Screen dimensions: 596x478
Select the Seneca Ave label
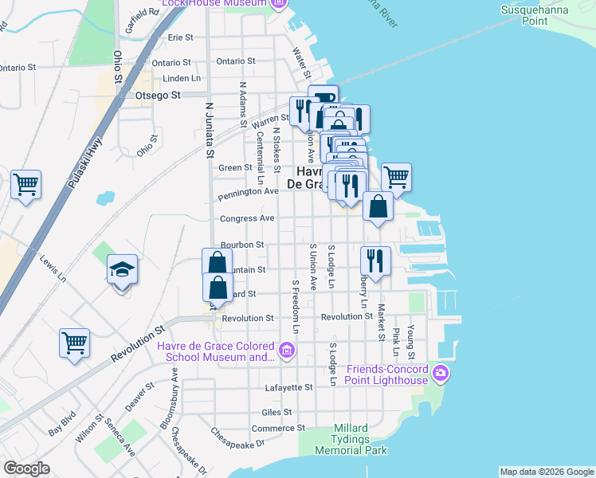[120, 437]
